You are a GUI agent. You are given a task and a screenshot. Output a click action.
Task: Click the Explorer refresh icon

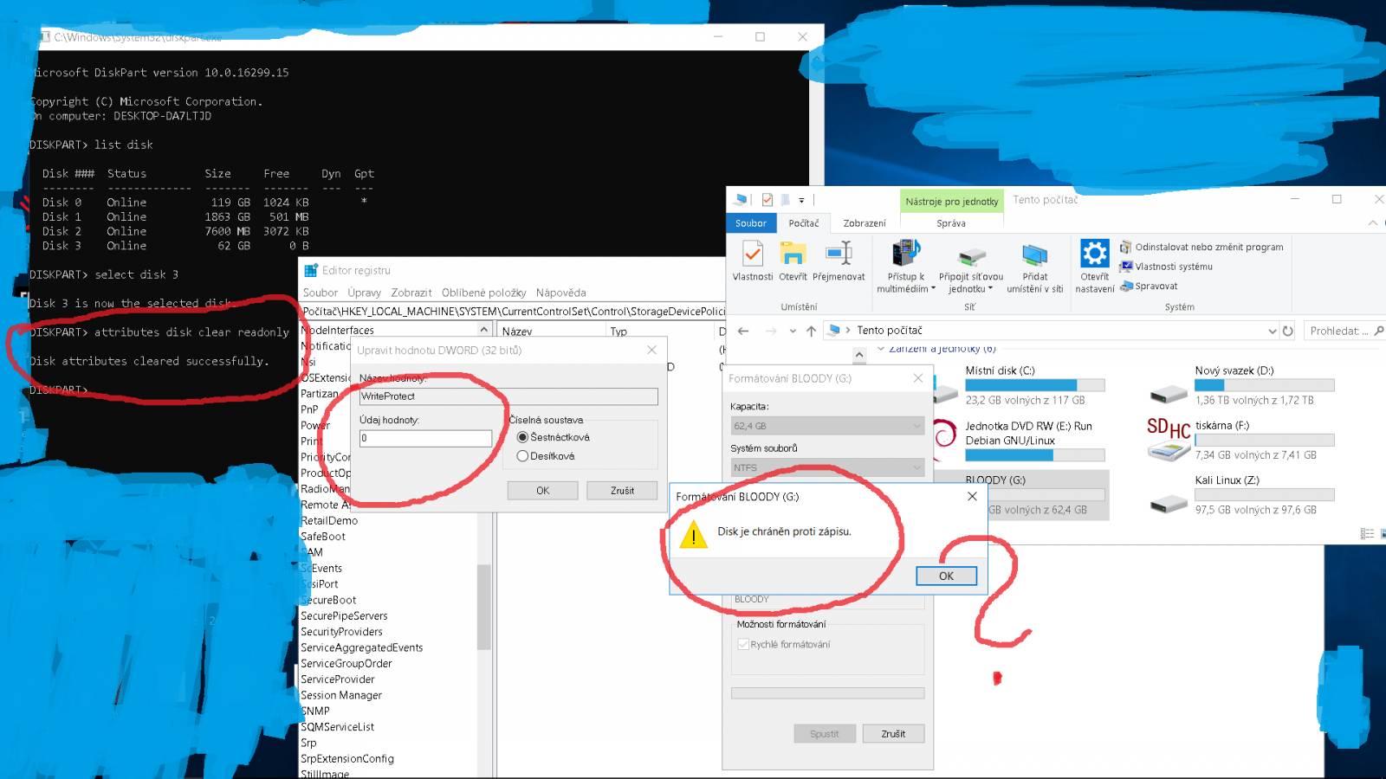click(1288, 331)
